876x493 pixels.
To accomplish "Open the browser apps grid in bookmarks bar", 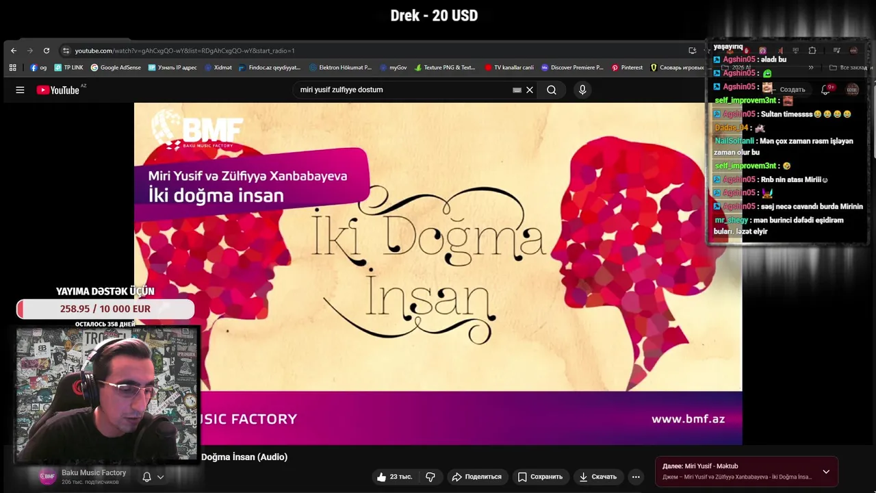I will pos(13,68).
